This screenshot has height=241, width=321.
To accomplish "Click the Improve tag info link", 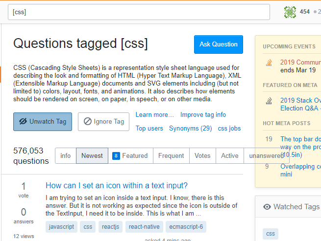I will tap(203, 115).
